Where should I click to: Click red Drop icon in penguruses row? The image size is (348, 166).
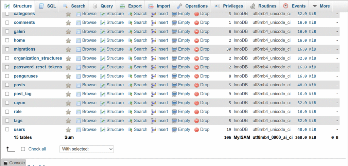tap(196, 76)
